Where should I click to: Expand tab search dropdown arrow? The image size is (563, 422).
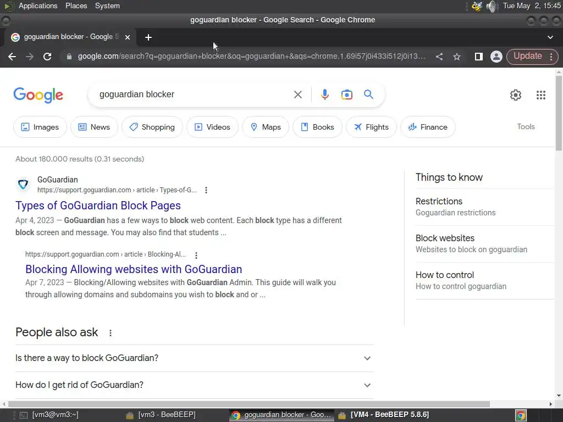(550, 37)
